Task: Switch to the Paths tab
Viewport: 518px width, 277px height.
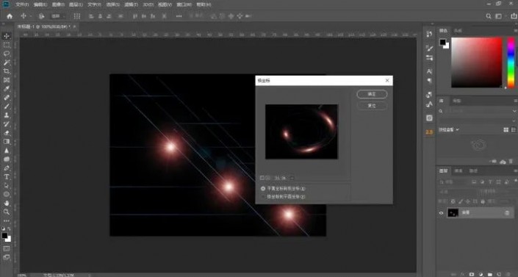Action: tap(473, 171)
